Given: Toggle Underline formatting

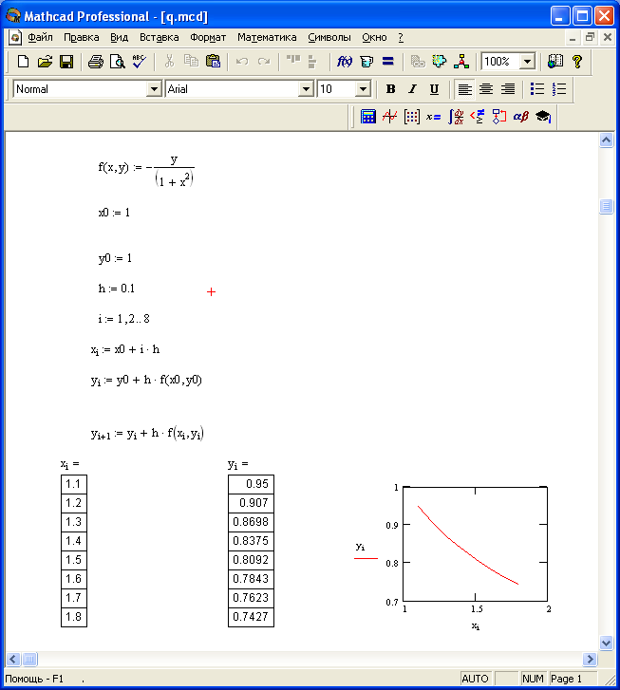Looking at the screenshot, I should 434,89.
